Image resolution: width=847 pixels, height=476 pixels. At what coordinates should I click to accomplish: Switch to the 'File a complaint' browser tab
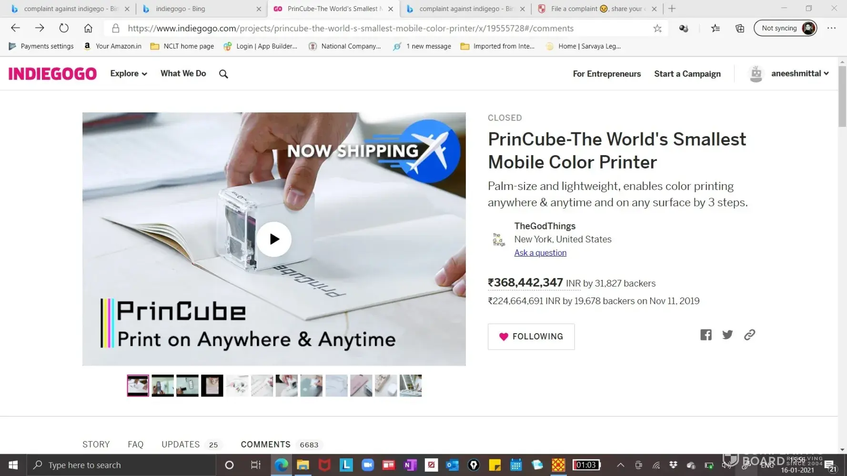[597, 9]
